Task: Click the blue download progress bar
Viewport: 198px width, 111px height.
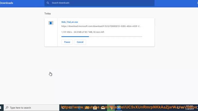Action: pyautogui.click(x=102, y=37)
